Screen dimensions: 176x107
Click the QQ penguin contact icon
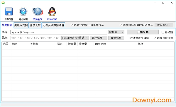coord(52,11)
